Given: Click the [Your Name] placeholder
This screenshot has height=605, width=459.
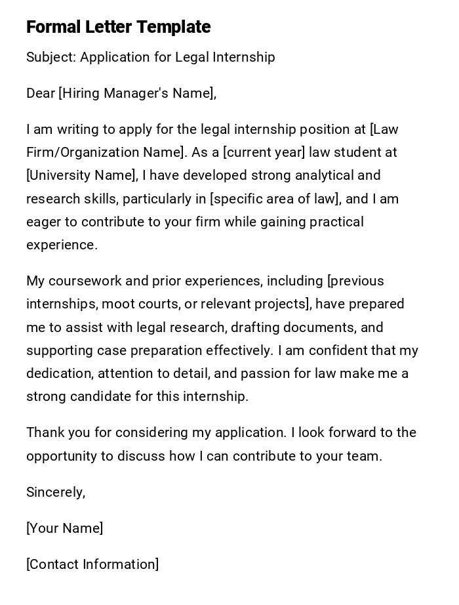Looking at the screenshot, I should pos(64,528).
